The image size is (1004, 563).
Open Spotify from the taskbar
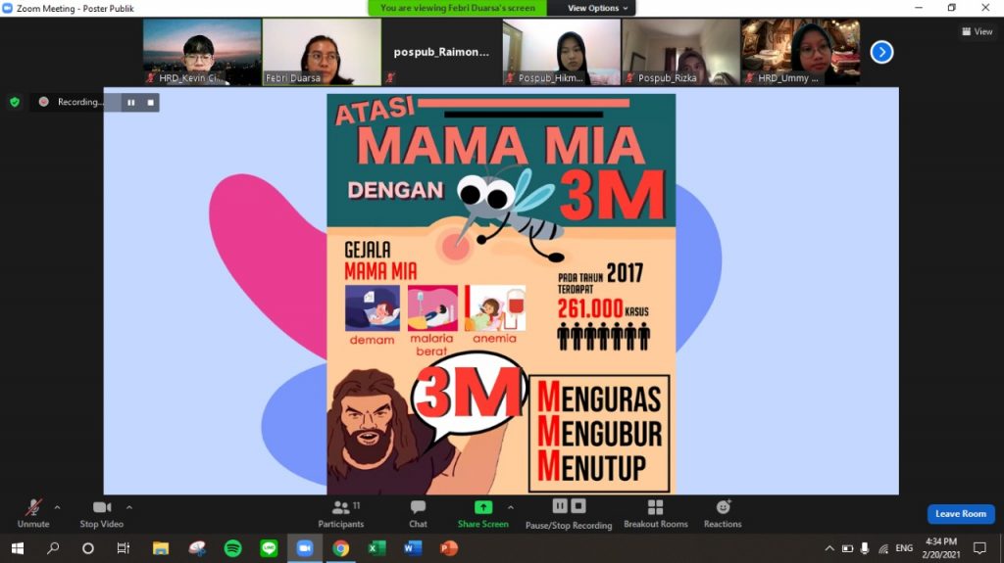coord(233,548)
